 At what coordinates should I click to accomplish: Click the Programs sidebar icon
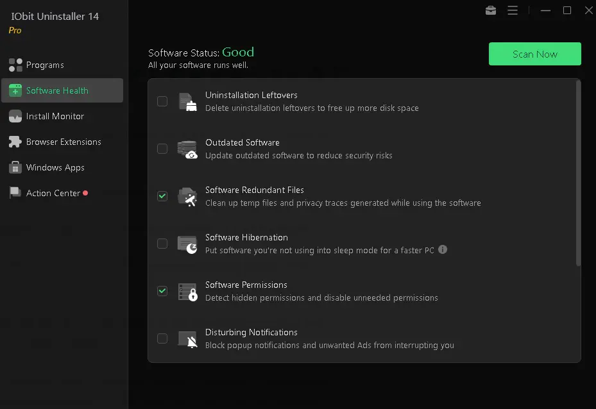coord(15,65)
